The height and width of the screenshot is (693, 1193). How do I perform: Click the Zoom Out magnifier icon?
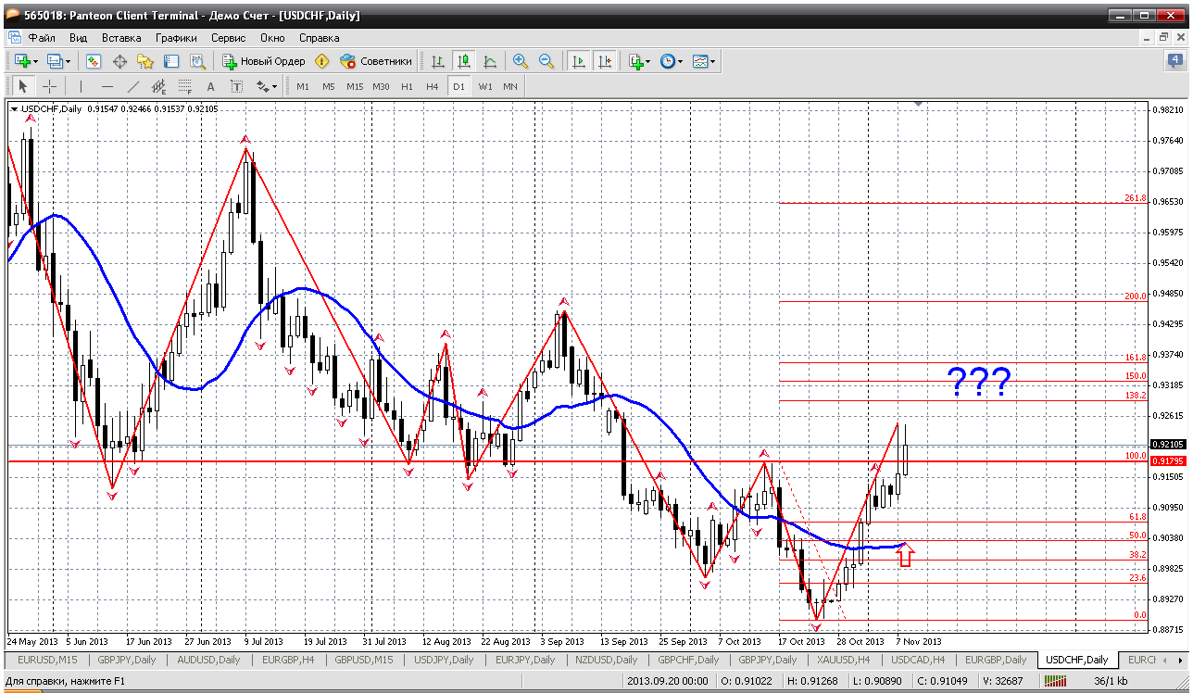pyautogui.click(x=546, y=61)
